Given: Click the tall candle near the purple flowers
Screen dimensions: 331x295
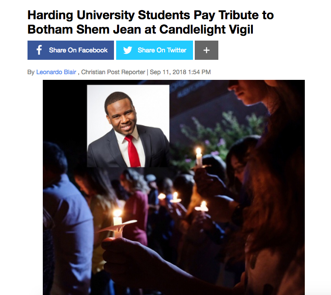Looking at the screenshot, I should pyautogui.click(x=199, y=157).
